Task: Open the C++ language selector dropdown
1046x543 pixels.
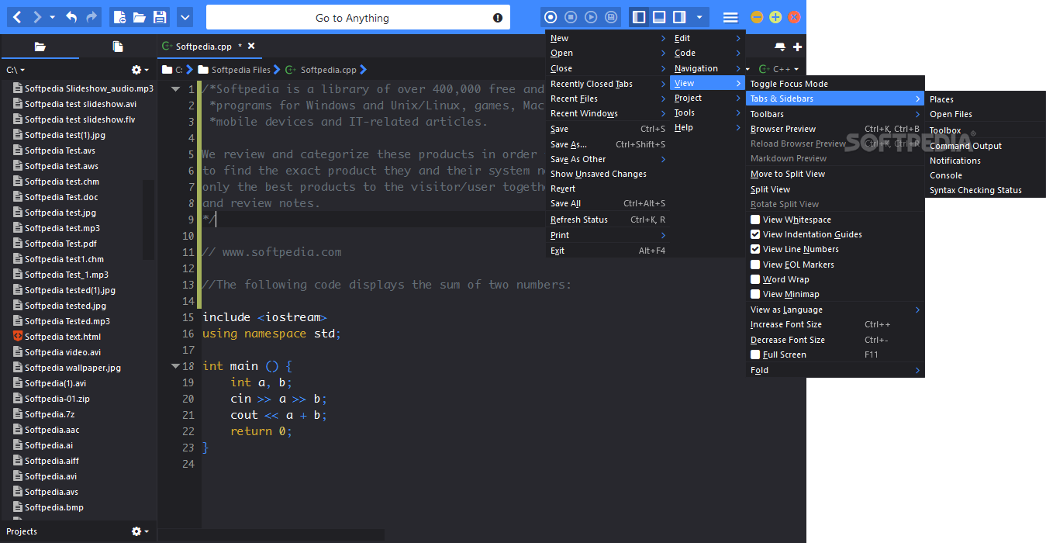Action: pos(779,69)
